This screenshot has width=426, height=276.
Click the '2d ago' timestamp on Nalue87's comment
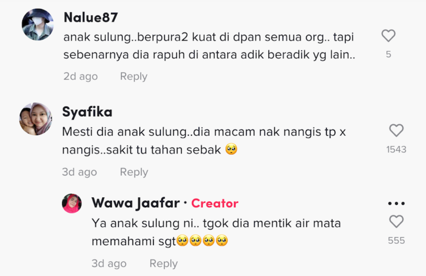click(x=80, y=77)
